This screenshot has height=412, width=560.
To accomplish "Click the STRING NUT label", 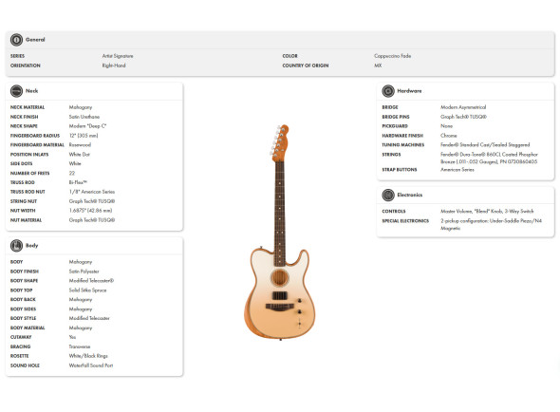I will [x=24, y=201].
